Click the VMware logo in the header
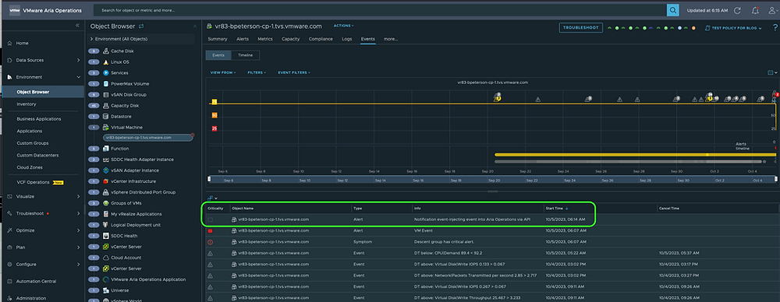 [15, 10]
